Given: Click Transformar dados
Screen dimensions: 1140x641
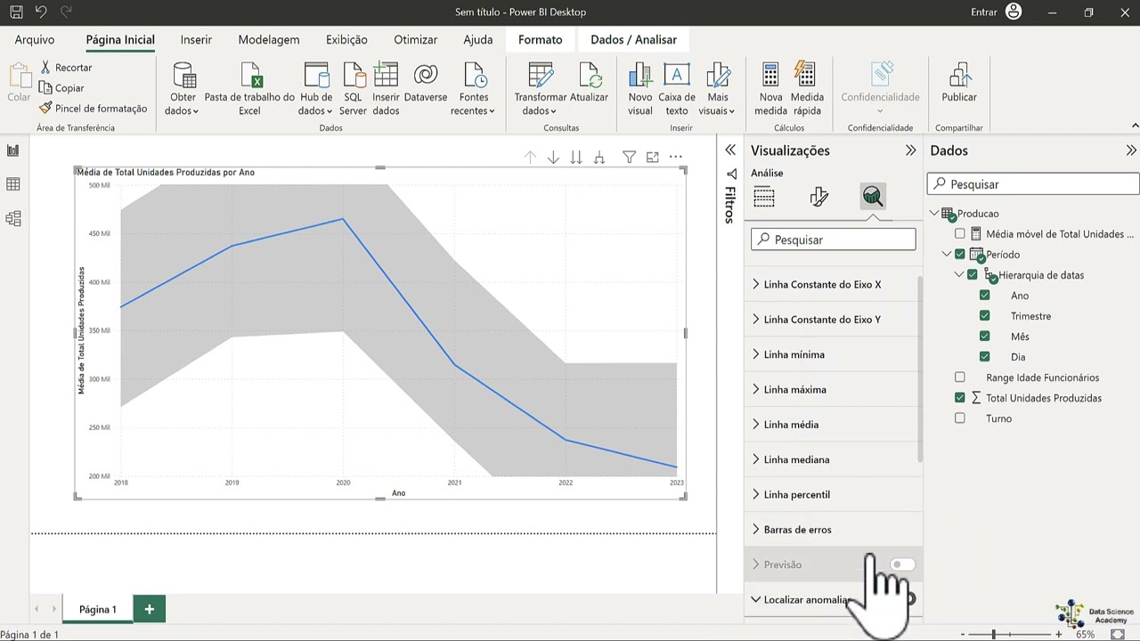Looking at the screenshot, I should [540, 89].
